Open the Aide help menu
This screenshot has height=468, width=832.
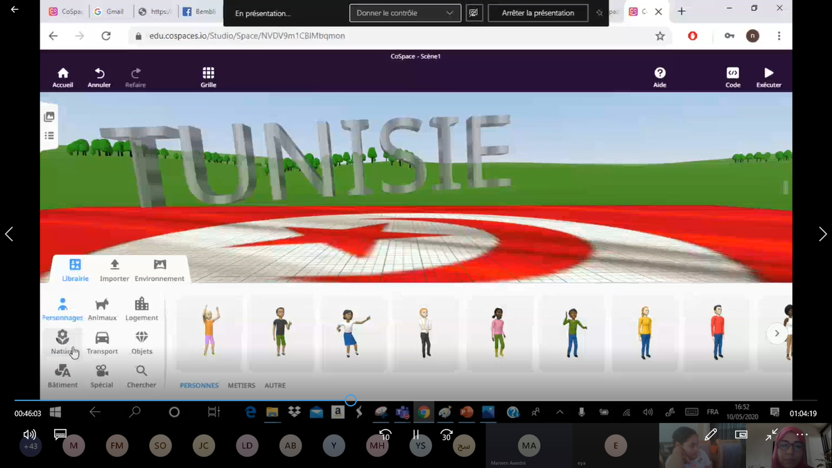pos(659,77)
